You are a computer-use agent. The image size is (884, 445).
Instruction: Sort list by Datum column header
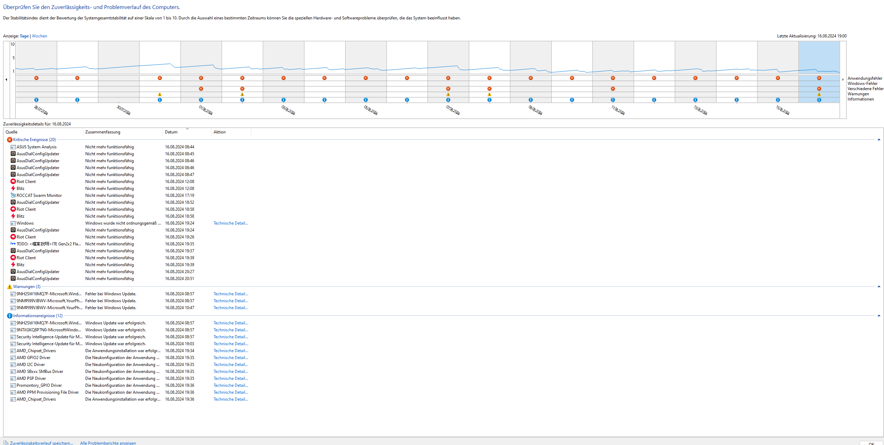tap(171, 132)
